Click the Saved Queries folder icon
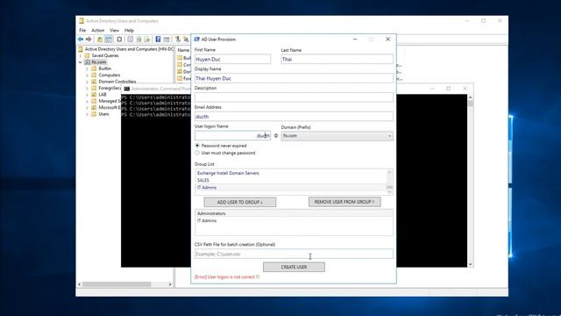Viewport: 561px width, 316px height. (87, 55)
